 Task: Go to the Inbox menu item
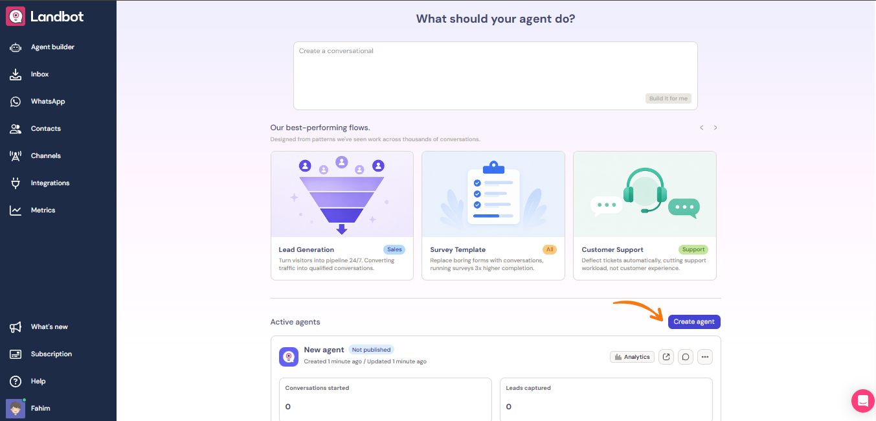tap(39, 74)
